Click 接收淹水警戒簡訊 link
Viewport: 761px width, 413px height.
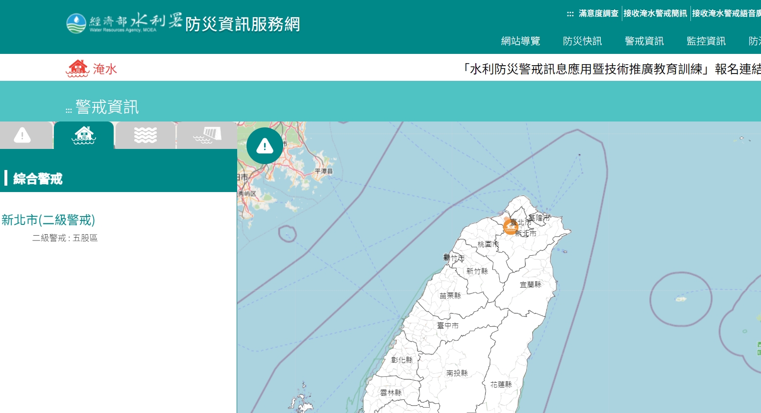(655, 13)
